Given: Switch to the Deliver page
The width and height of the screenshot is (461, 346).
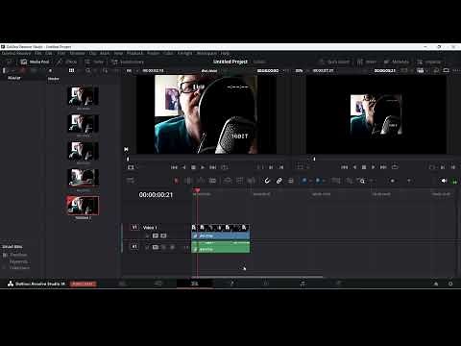Looking at the screenshot, I should point(338,284).
